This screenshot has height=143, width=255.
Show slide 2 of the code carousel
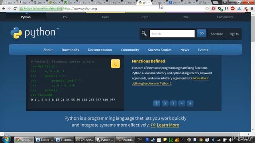pyautogui.click(x=165, y=103)
